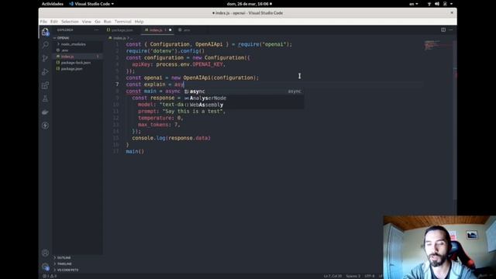Open the Source Control view
496x279 pixels.
45,58
